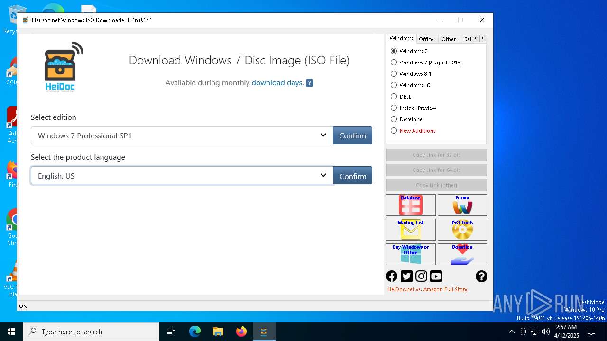
Task: Show hidden system tray icons
Action: pyautogui.click(x=511, y=332)
